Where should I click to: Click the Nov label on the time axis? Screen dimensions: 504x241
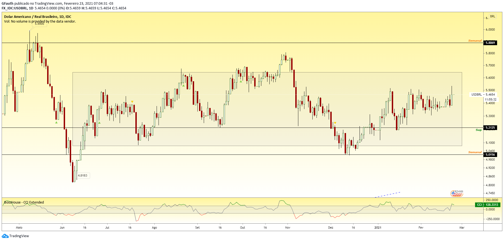click(x=288, y=228)
